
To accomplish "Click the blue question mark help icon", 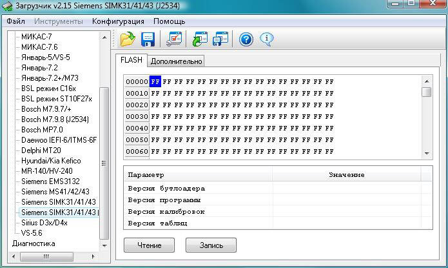I will pos(246,39).
